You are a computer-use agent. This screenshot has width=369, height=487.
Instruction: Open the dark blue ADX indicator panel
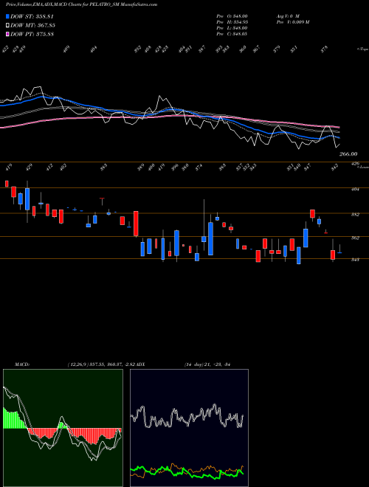(189, 428)
